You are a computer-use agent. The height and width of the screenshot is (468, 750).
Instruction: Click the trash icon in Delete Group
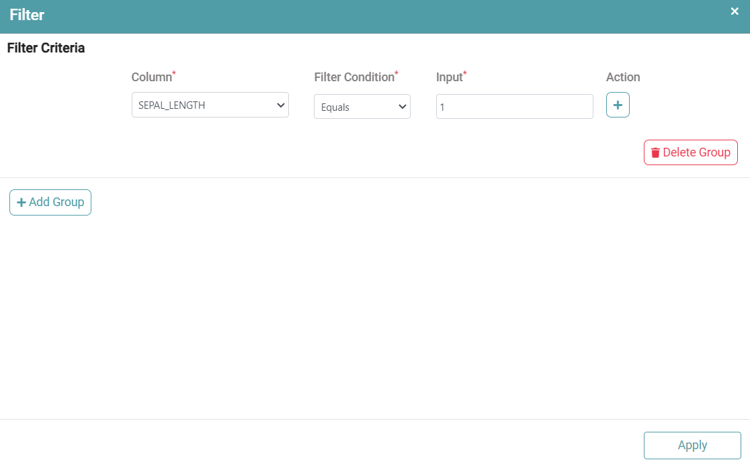pos(655,153)
